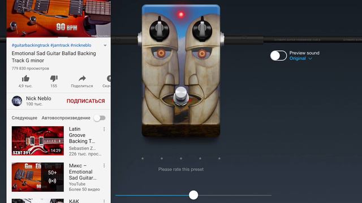Open Nick Neblo channel name
The width and height of the screenshot is (362, 203).
pos(38,98)
